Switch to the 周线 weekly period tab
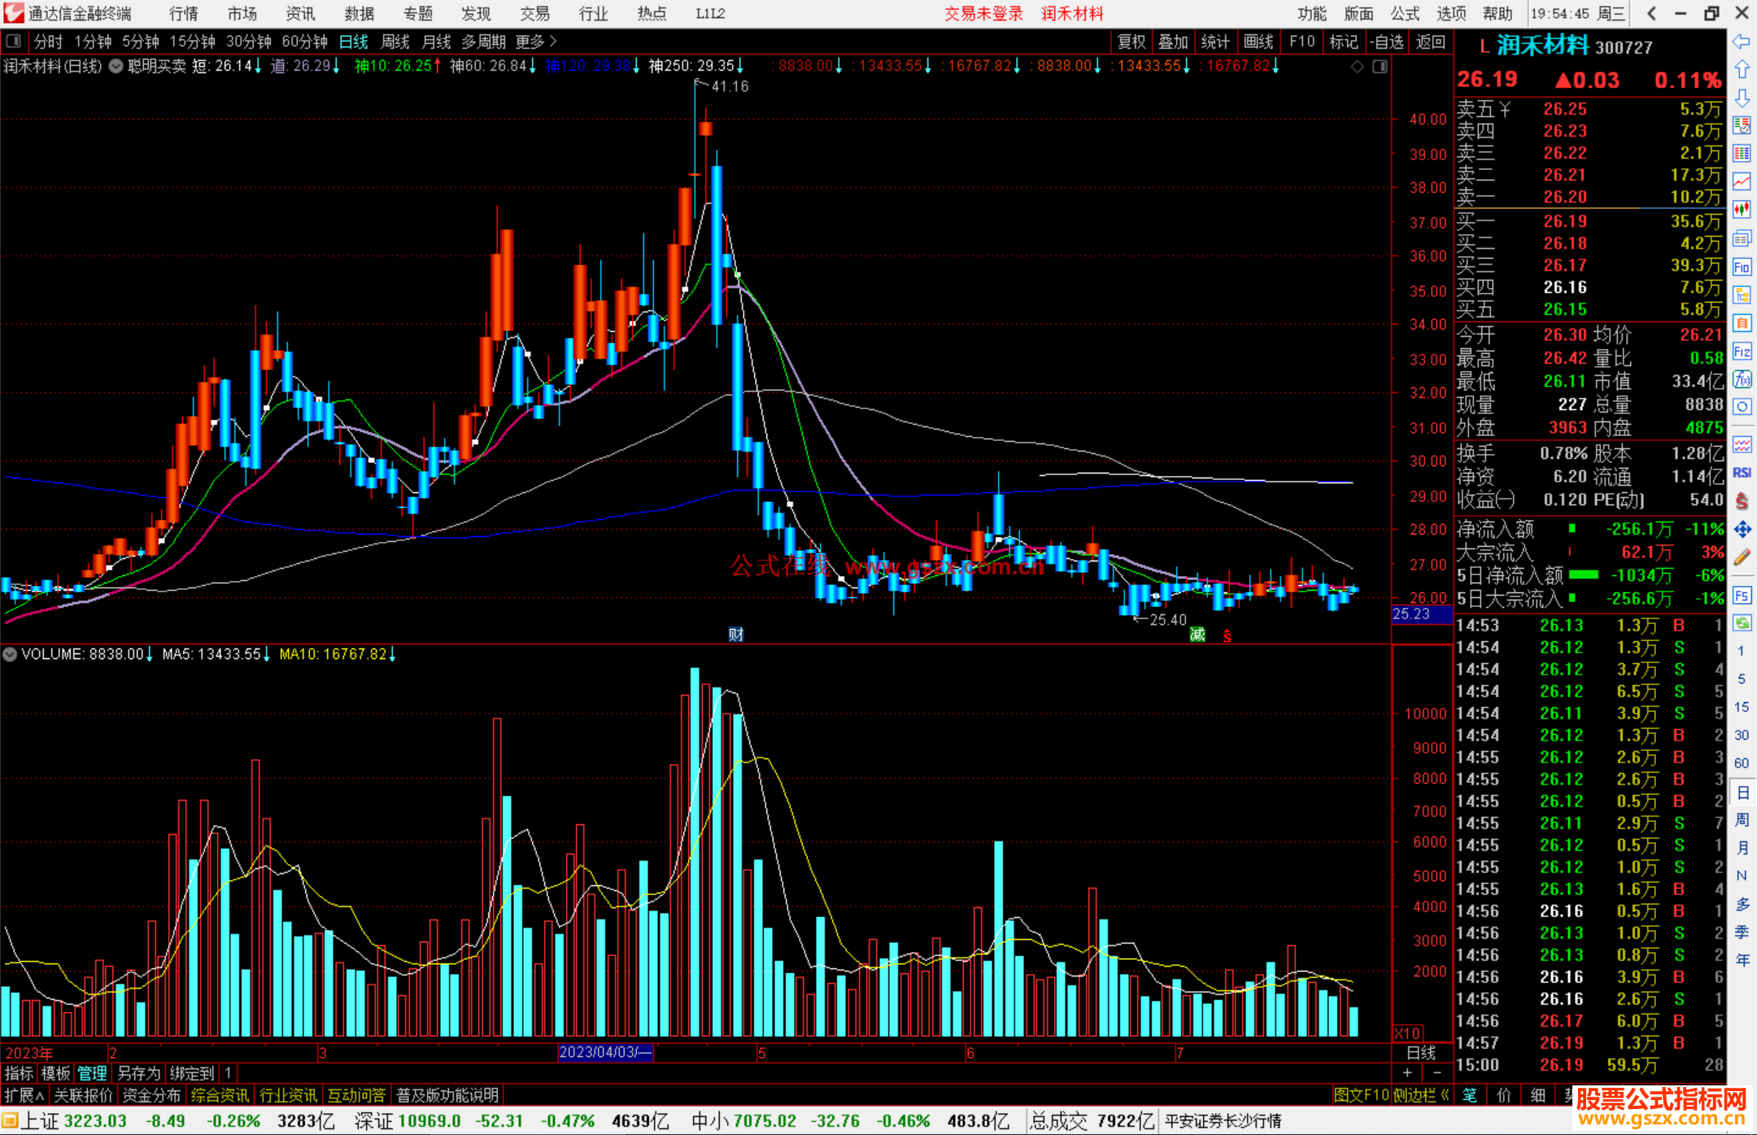 pos(395,41)
